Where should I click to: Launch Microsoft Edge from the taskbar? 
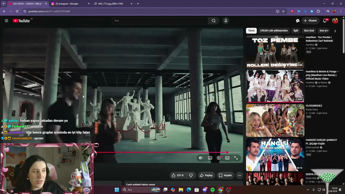pos(189,190)
